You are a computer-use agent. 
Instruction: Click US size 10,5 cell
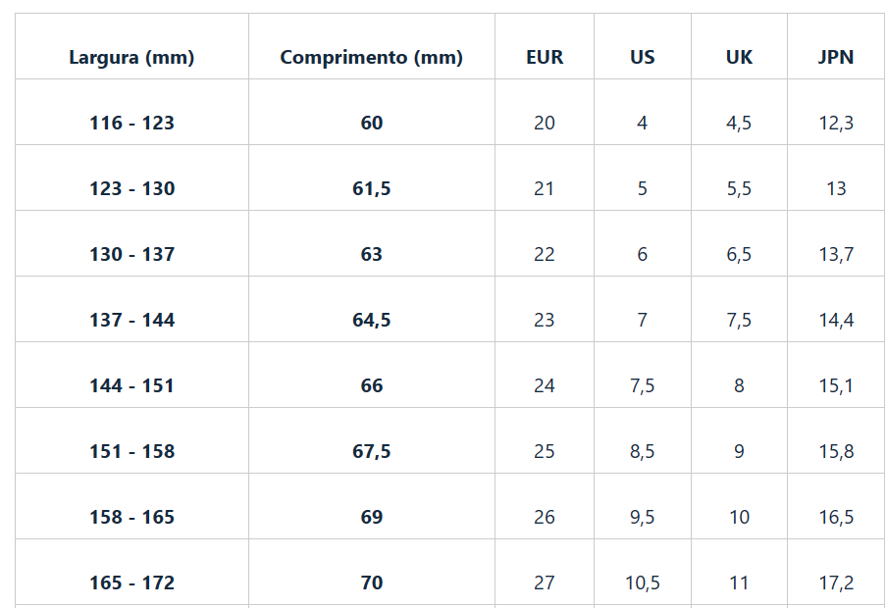(642, 583)
